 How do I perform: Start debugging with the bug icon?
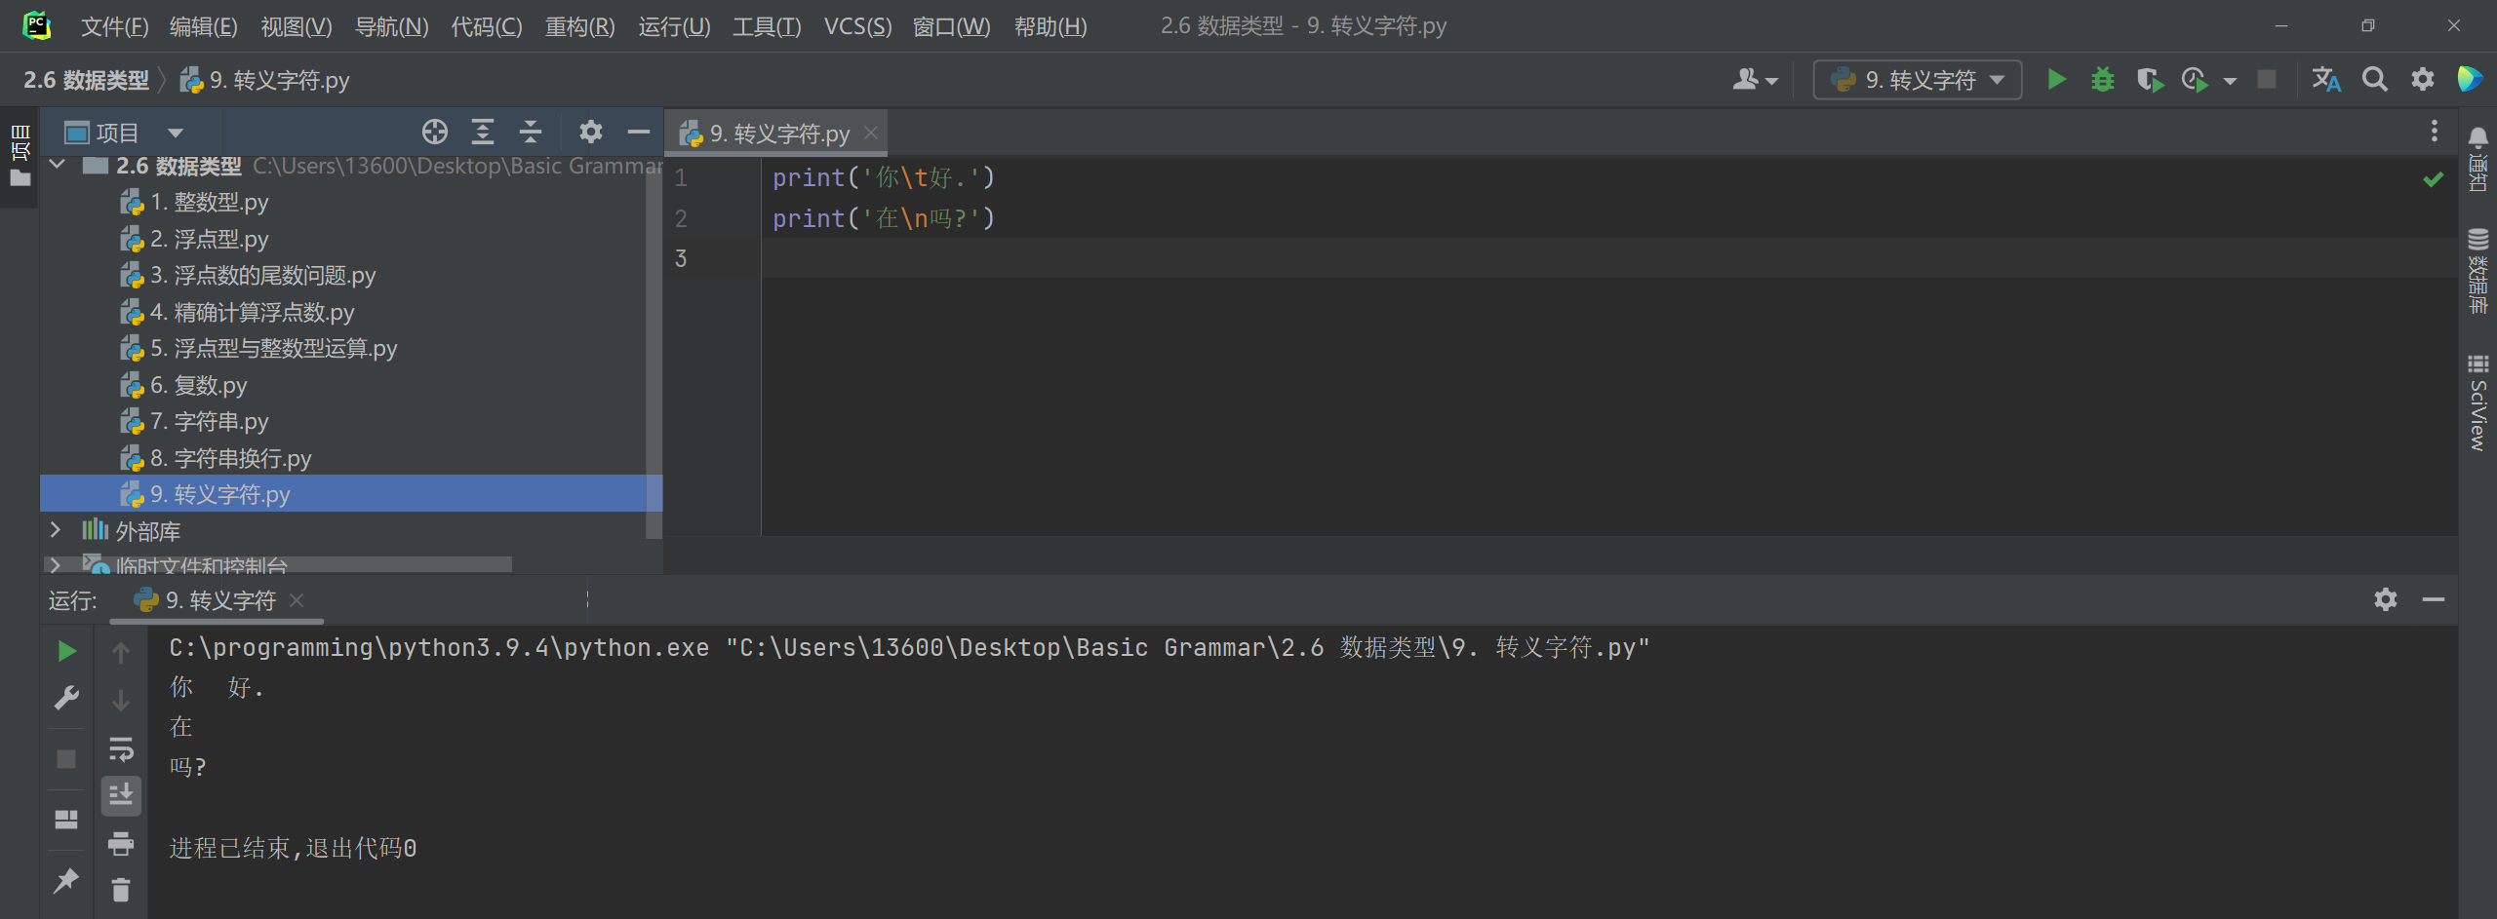pos(2103,79)
